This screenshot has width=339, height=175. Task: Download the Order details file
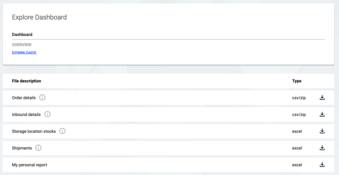pyautogui.click(x=322, y=98)
